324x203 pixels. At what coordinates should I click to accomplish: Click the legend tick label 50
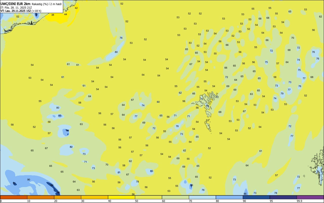(136, 201)
